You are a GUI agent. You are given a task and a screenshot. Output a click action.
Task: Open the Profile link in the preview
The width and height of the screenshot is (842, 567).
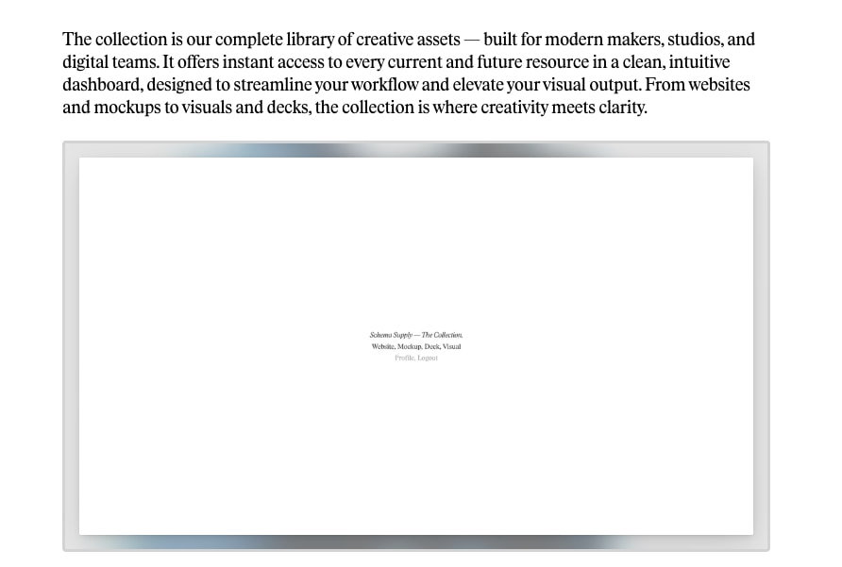pyautogui.click(x=404, y=359)
